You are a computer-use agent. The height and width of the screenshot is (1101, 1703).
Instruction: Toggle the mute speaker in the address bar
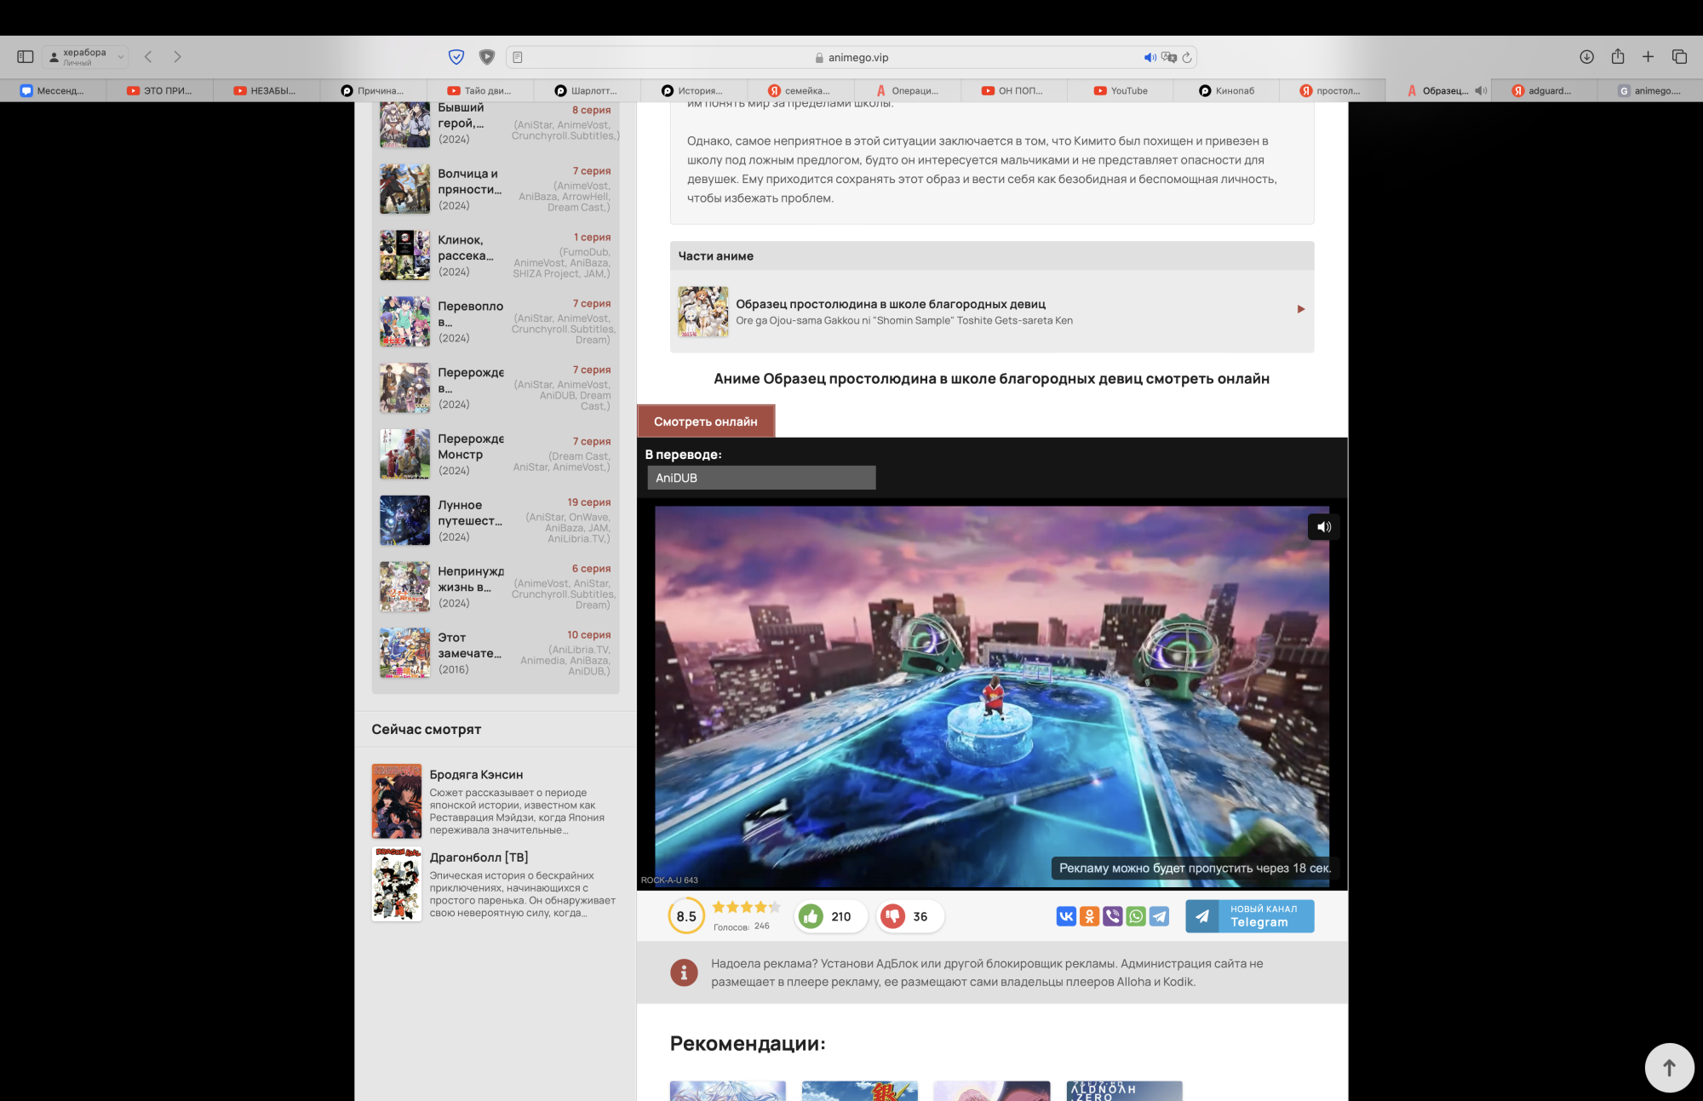pyautogui.click(x=1150, y=57)
